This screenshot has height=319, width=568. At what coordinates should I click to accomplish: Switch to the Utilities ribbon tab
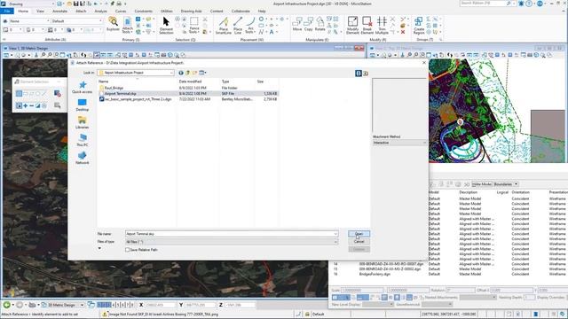tap(167, 12)
